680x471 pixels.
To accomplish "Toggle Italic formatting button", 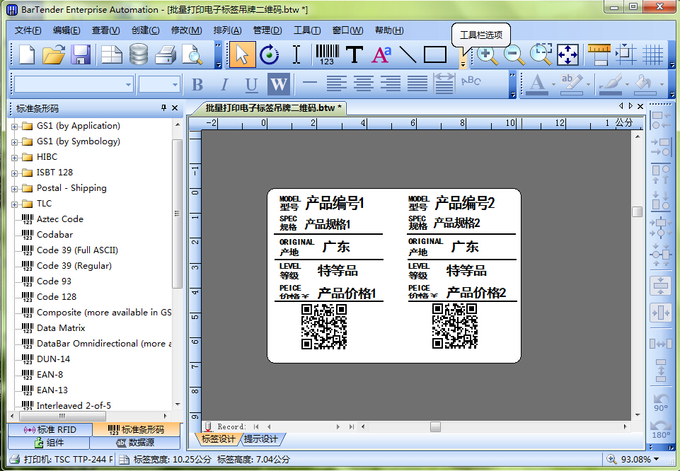I will pos(224,84).
